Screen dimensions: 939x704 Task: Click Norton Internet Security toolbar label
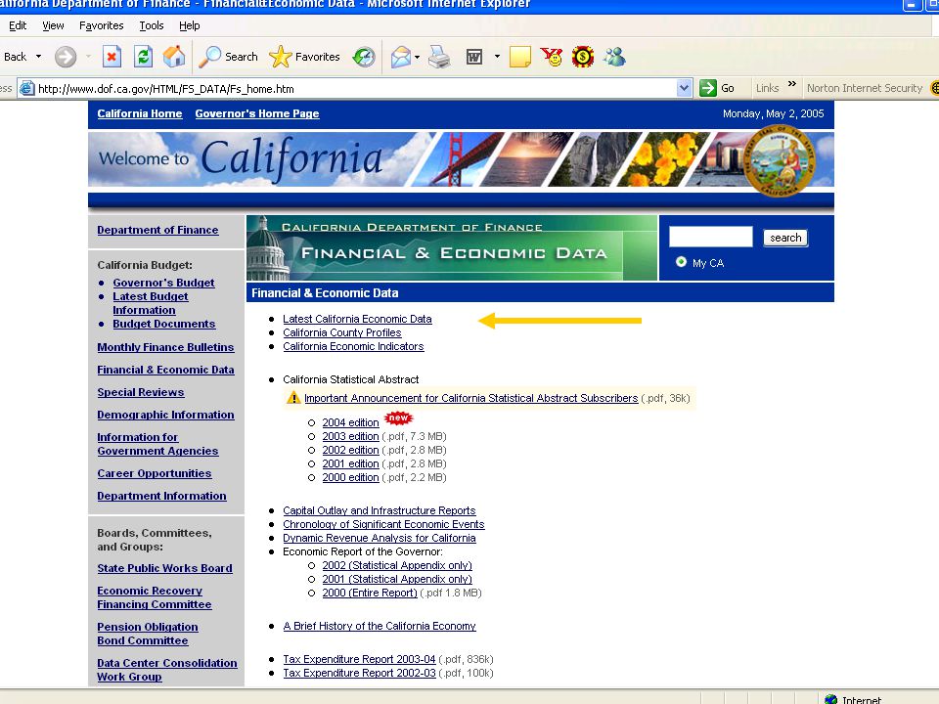(x=864, y=88)
